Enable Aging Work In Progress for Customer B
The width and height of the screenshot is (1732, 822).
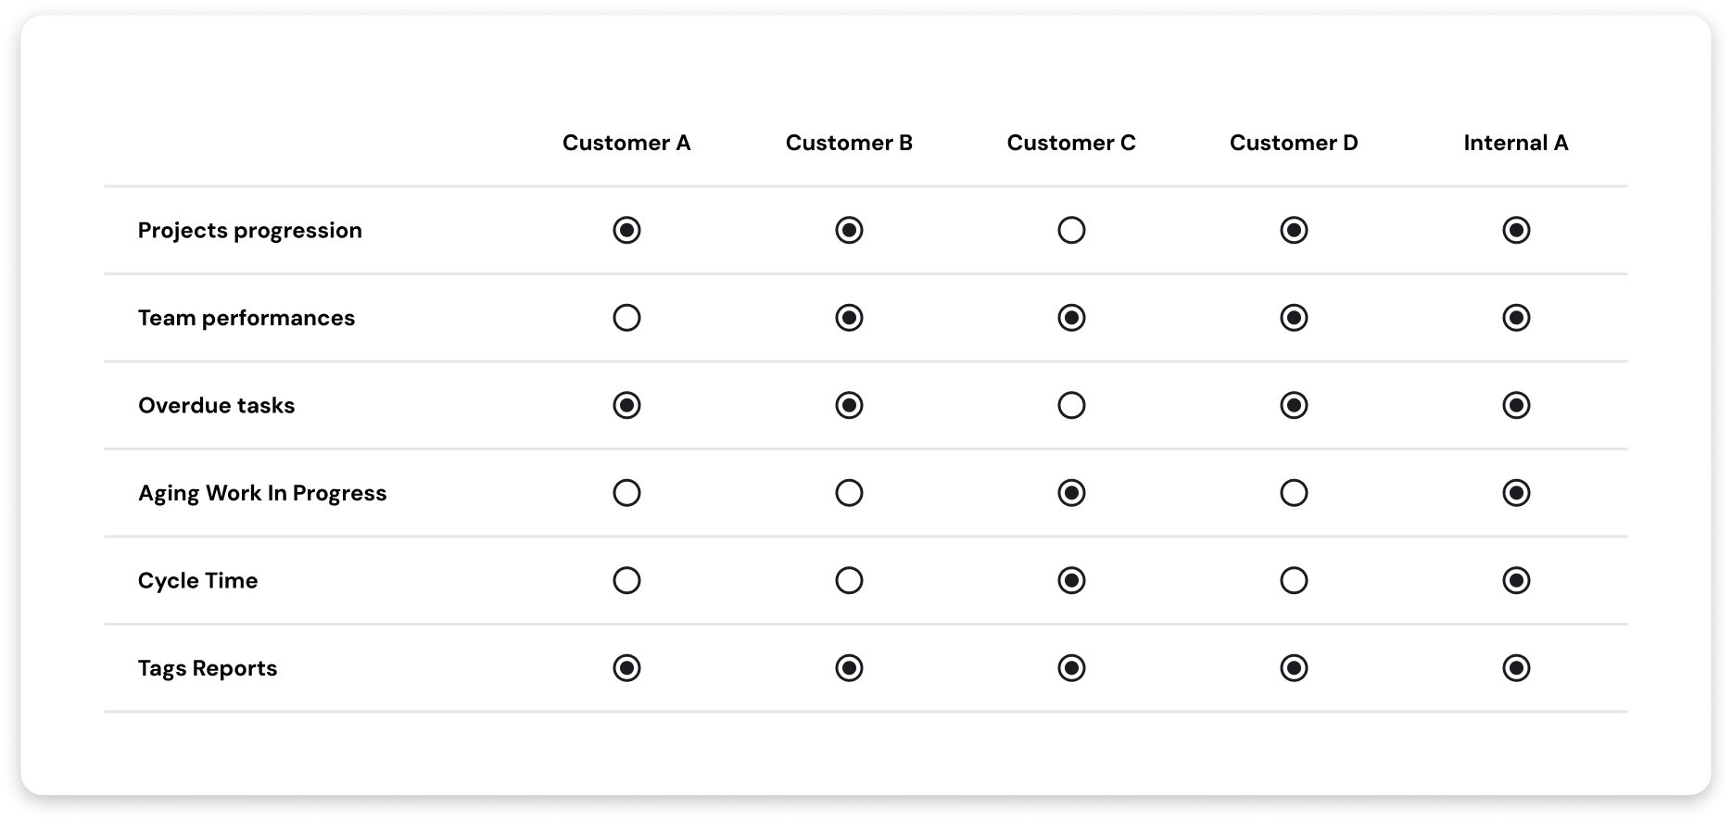(x=849, y=493)
